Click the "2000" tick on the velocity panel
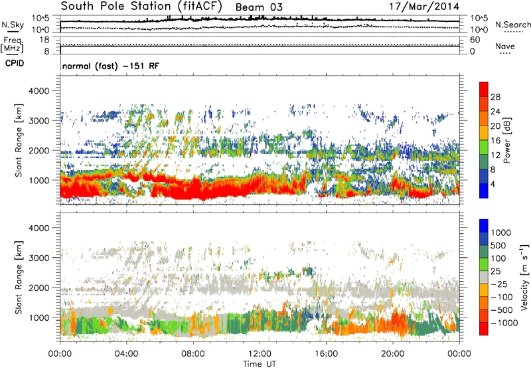 pyautogui.click(x=38, y=288)
